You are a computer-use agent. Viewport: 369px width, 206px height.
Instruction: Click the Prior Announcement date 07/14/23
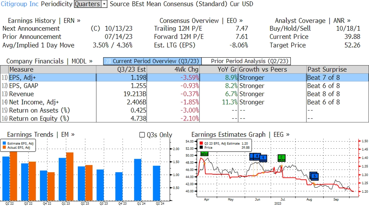coord(119,37)
